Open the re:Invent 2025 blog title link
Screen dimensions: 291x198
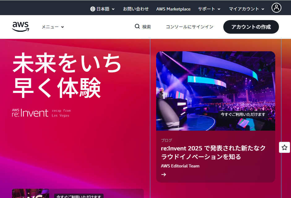(213, 152)
